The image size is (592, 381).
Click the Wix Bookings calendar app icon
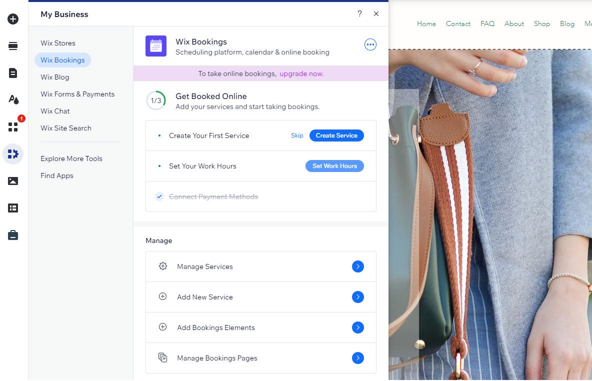tap(156, 46)
